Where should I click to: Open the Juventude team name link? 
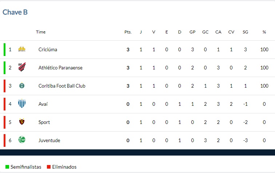tap(49, 140)
